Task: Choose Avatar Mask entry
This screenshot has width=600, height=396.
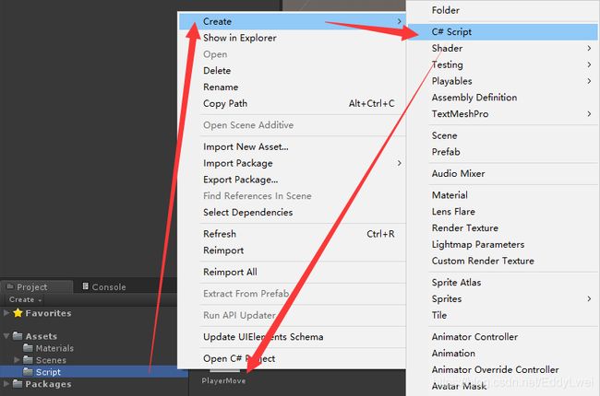Action: pyautogui.click(x=503, y=387)
